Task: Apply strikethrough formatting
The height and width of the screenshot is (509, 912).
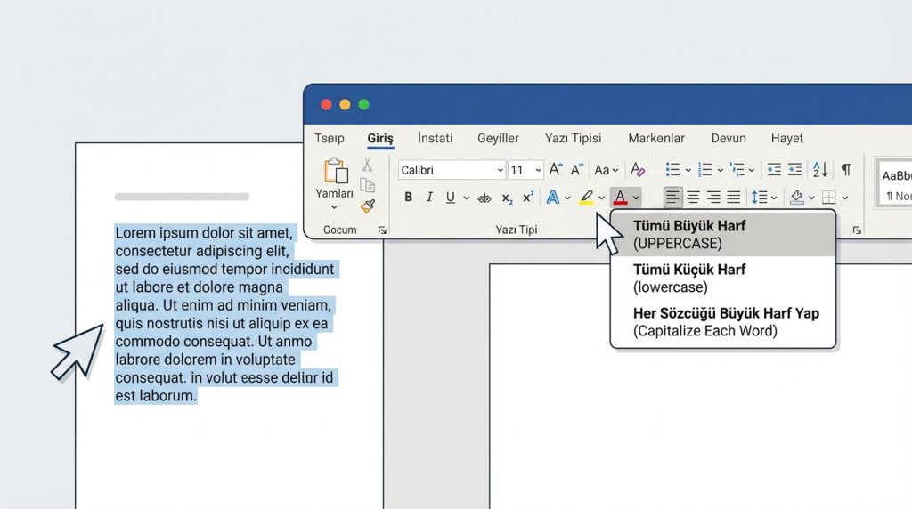Action: (484, 198)
